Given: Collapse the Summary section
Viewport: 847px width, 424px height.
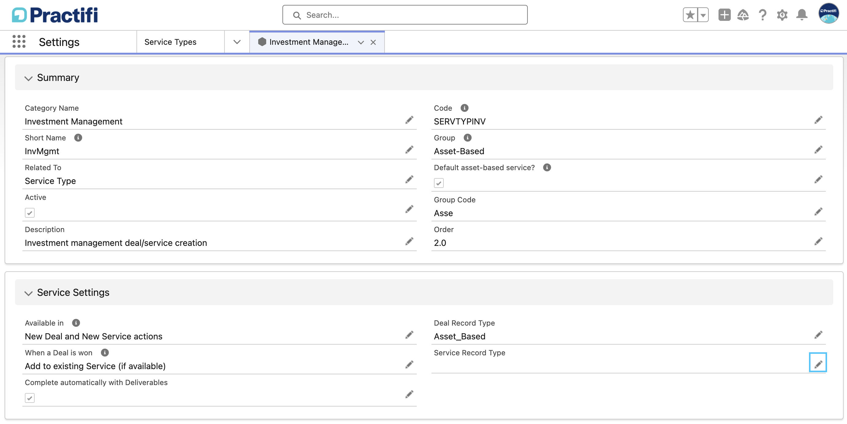Looking at the screenshot, I should [x=29, y=78].
